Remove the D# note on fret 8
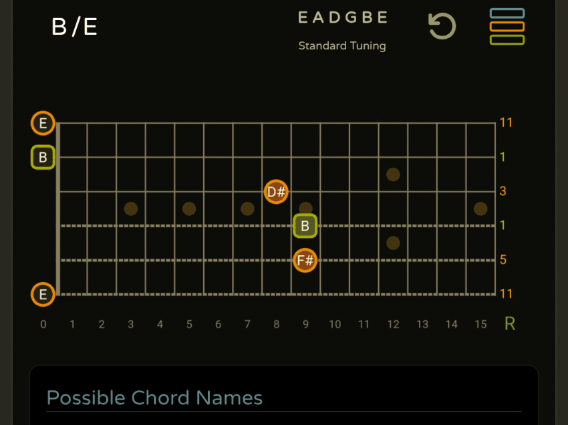This screenshot has width=568, height=425. click(276, 192)
